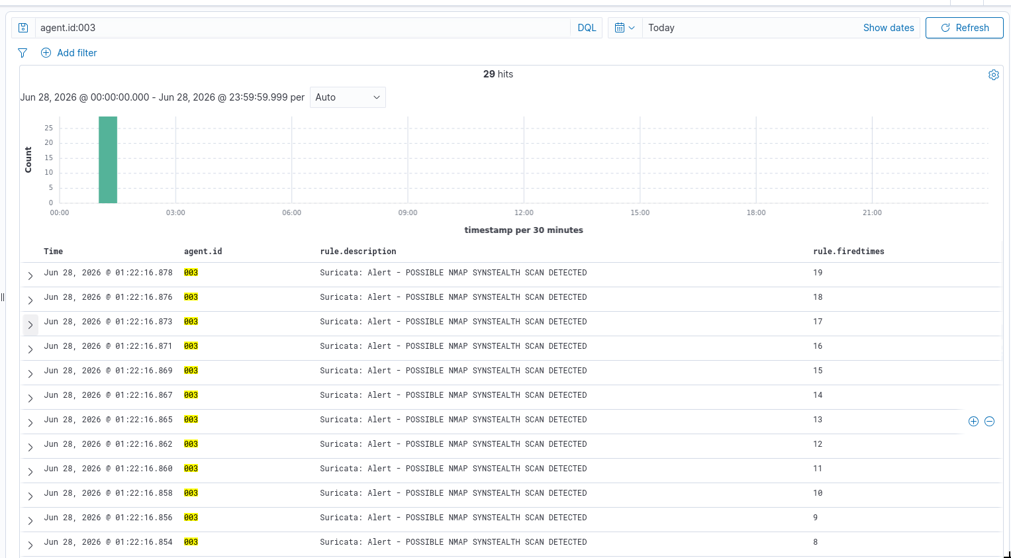Click Add filter link
Viewport: 1011px width, 558px height.
[x=77, y=53]
